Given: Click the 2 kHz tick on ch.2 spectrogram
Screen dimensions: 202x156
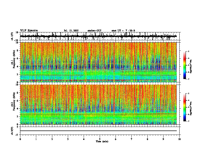Looking at the screenshot, I should (x=18, y=116).
